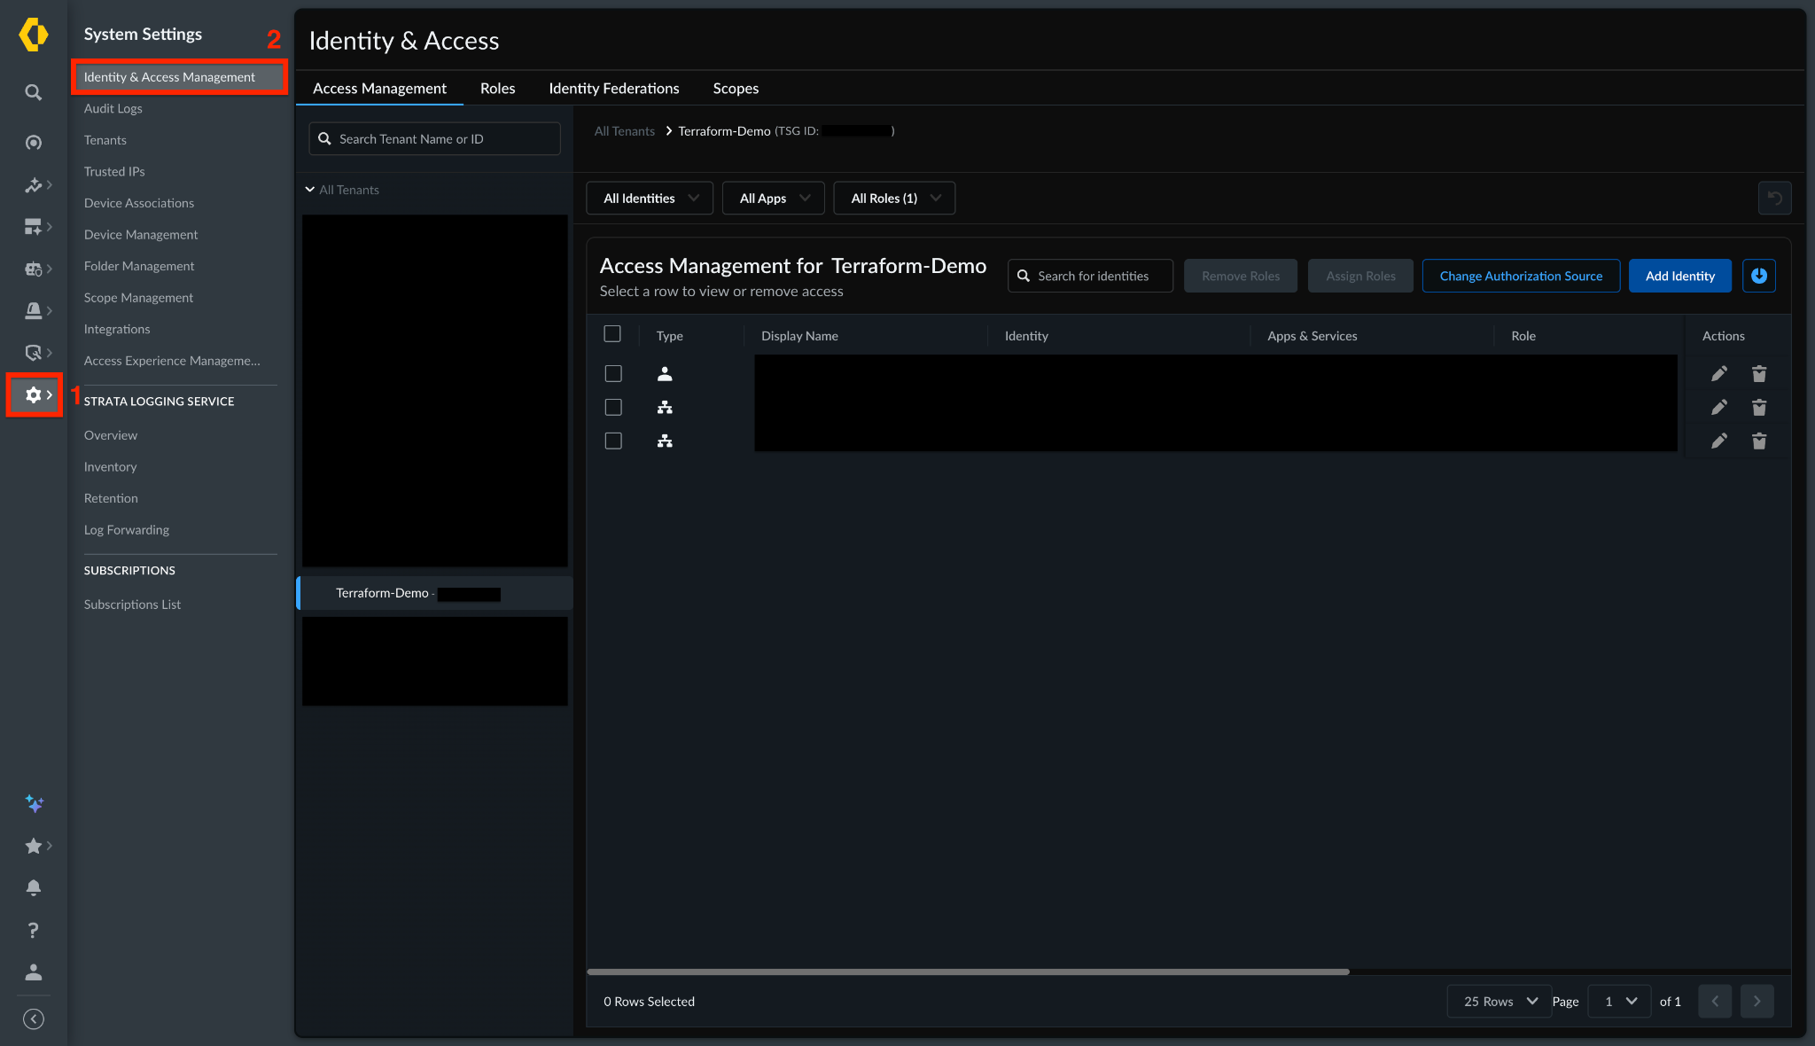The height and width of the screenshot is (1046, 1815).
Task: Open the alert siren icon in rail
Action: (x=34, y=310)
